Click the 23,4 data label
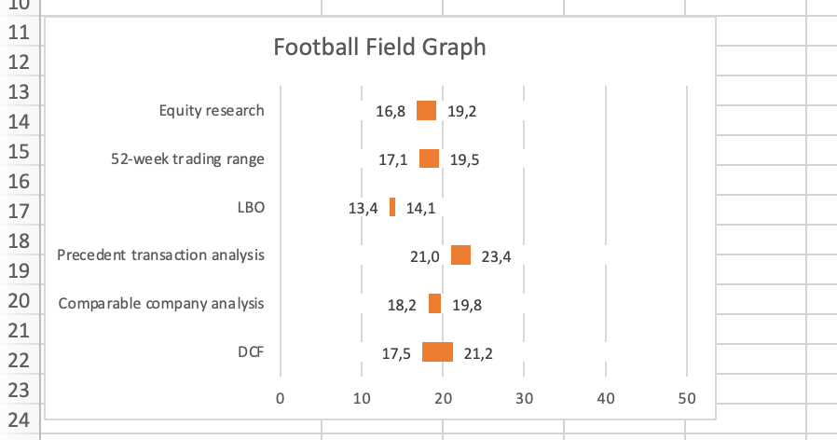This screenshot has height=440, width=837. point(497,257)
